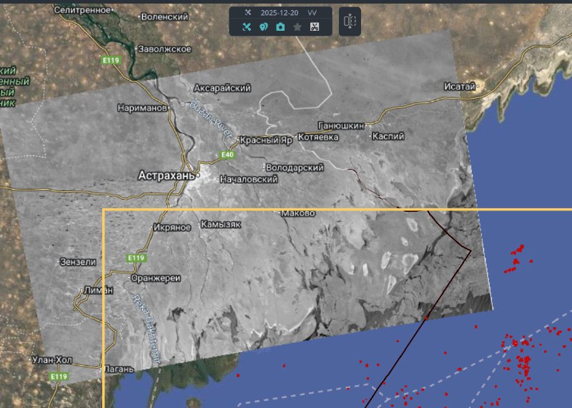The width and height of the screenshot is (572, 408).
Task: Click the scissors crop icon
Action: [314, 26]
